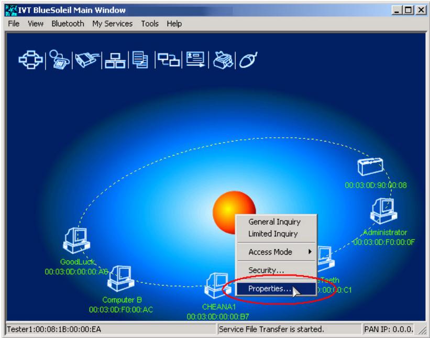The height and width of the screenshot is (338, 430).
Task: Choose General Inquiry from context menu
Action: click(277, 222)
